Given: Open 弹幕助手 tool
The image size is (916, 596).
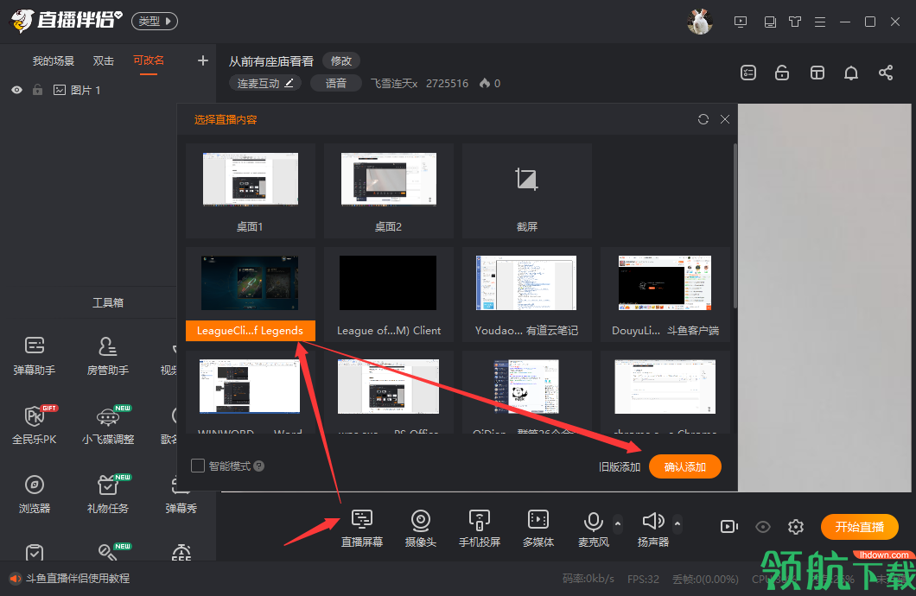Looking at the screenshot, I should click(x=35, y=356).
